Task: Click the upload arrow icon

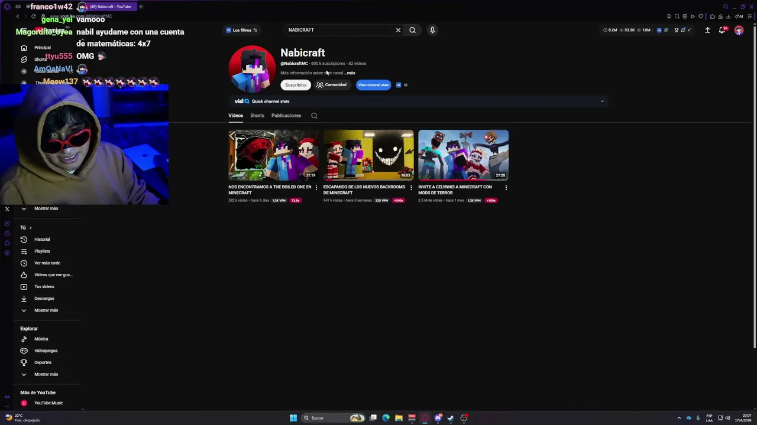Action: point(707,30)
